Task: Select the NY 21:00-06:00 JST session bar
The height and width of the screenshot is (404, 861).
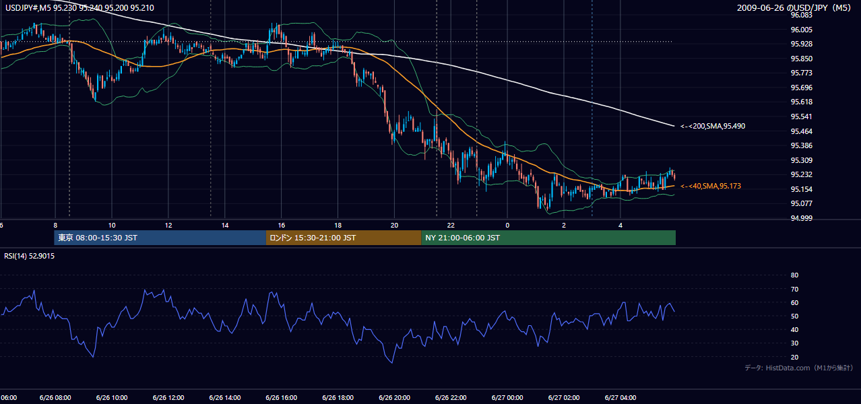Action: [548, 238]
